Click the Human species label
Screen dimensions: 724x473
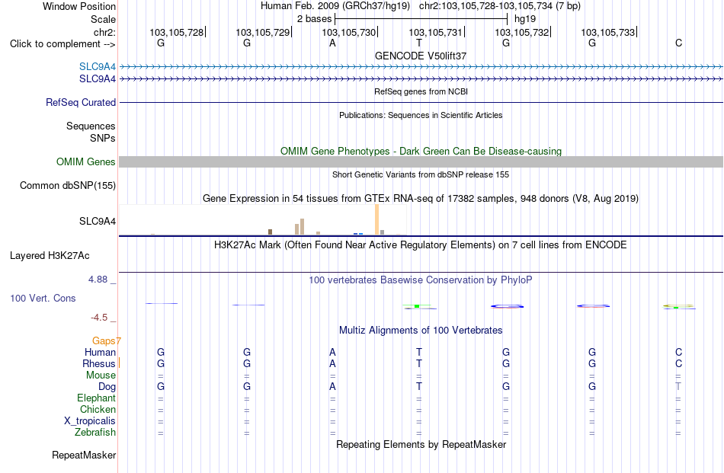point(100,352)
